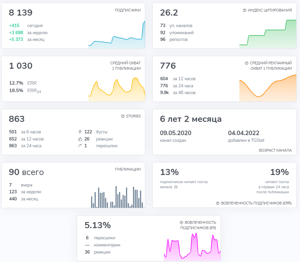
Task: Click help icon beside ВОВЛЕЧЕННОСТЬ ПОДПИСЧИКОВ (ERR)
Action: [x=217, y=203]
